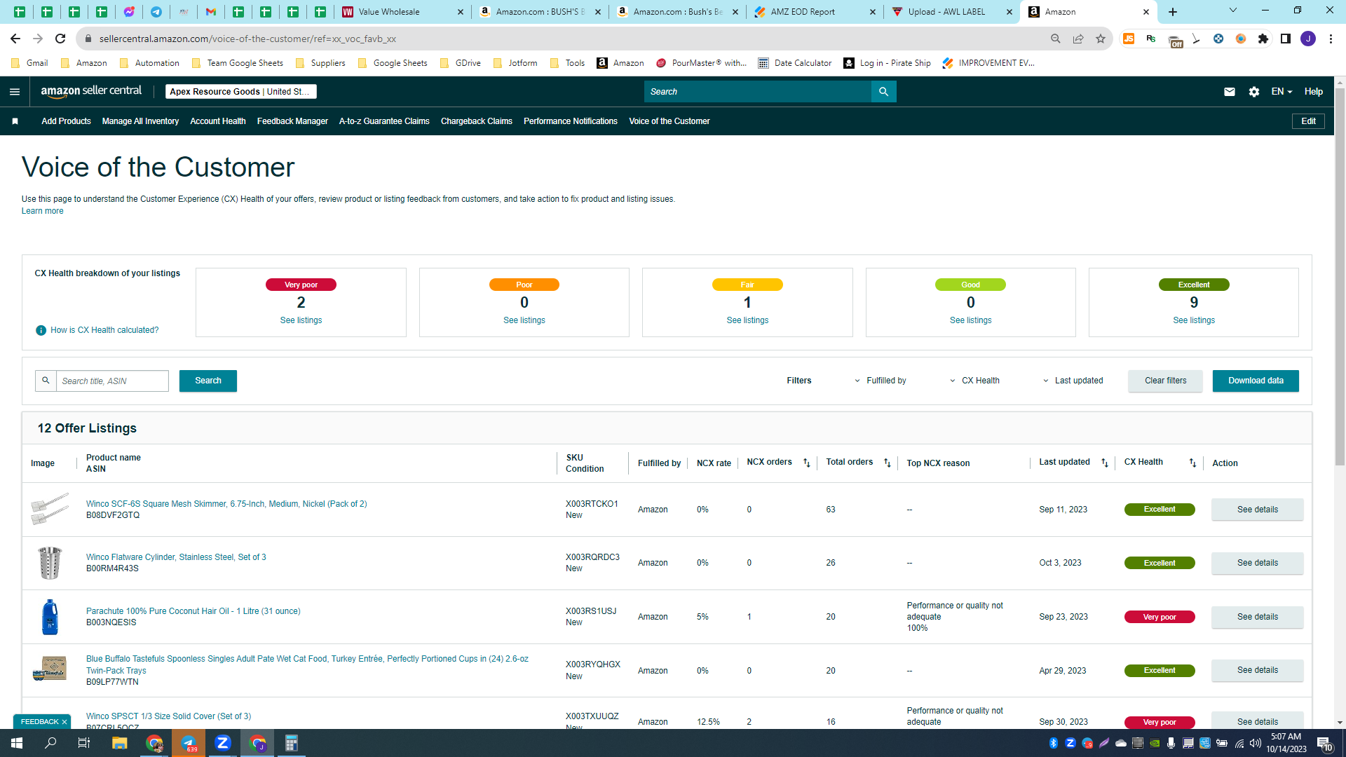This screenshot has width=1346, height=757.
Task: See listings under Fair
Action: 747,320
